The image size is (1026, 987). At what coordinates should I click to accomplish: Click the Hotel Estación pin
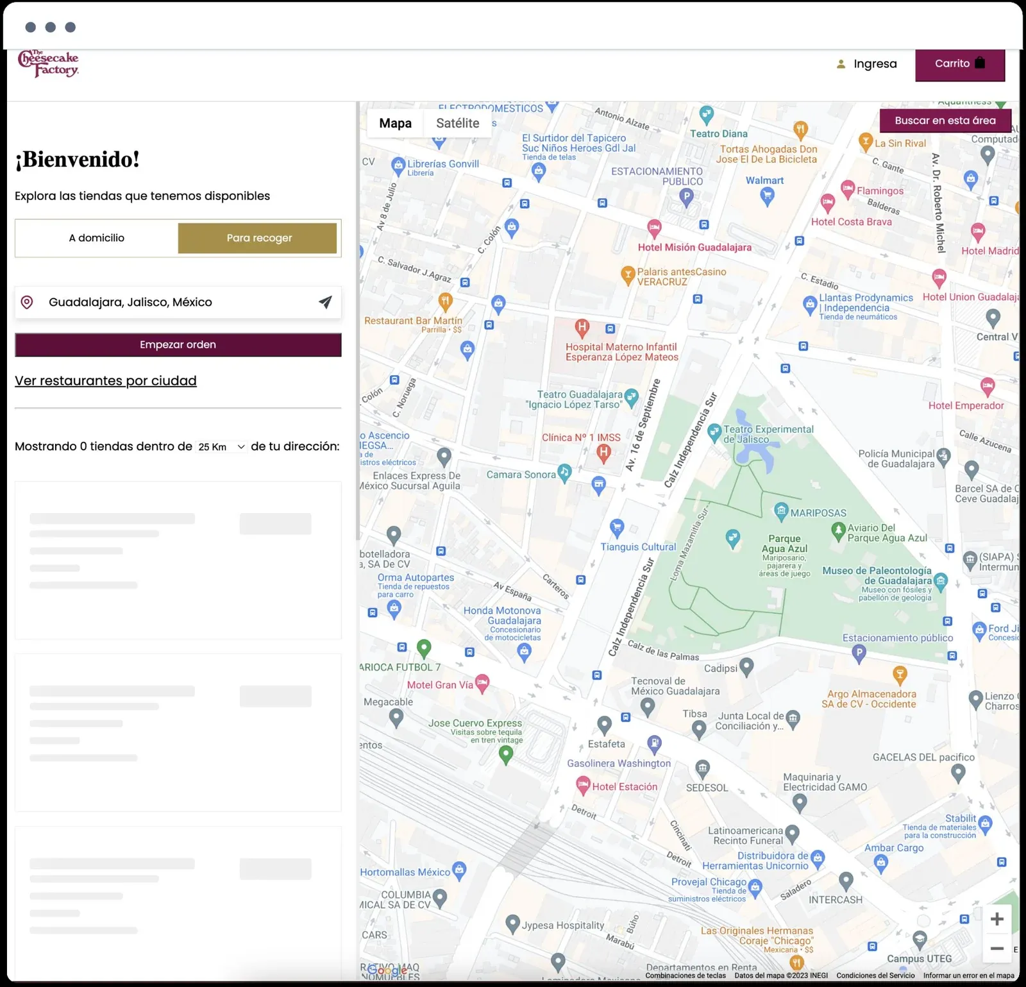coord(583,785)
